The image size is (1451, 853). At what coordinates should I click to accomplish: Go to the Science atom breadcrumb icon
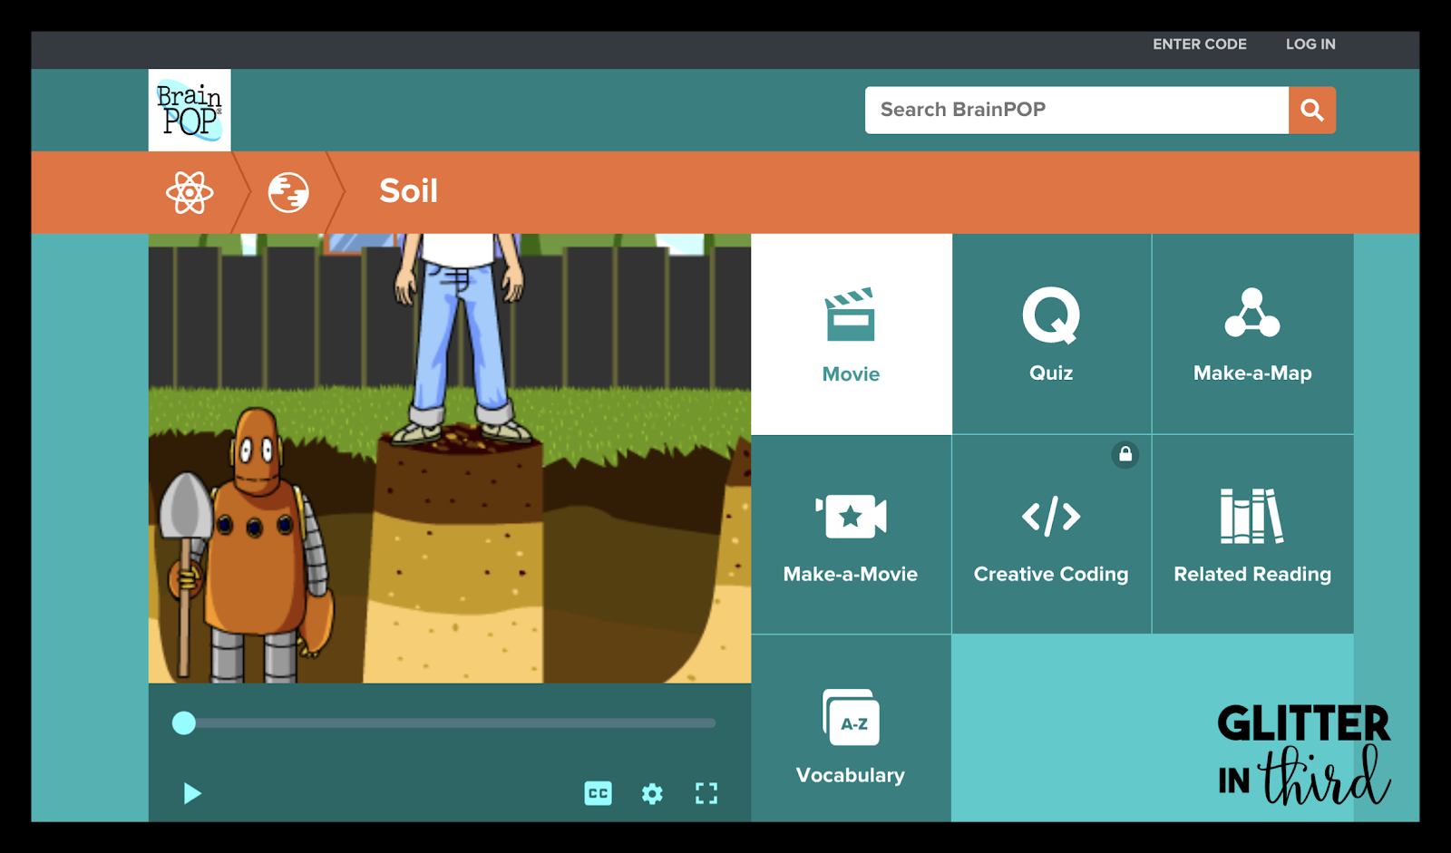pyautogui.click(x=190, y=192)
